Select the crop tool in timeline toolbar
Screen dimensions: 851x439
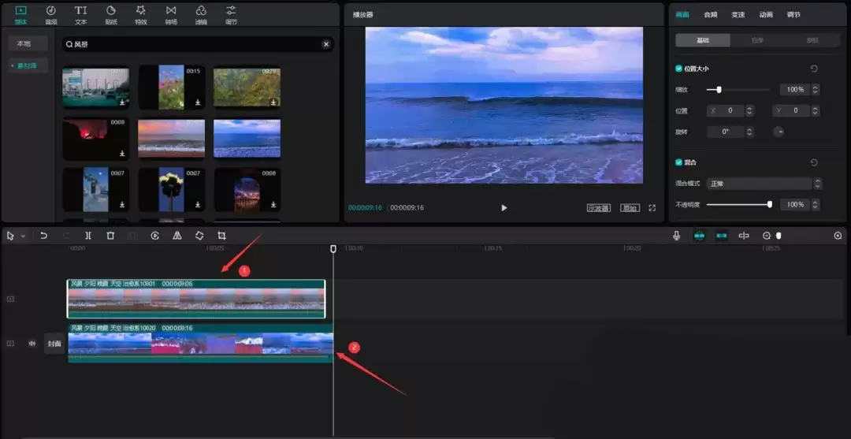pos(221,236)
